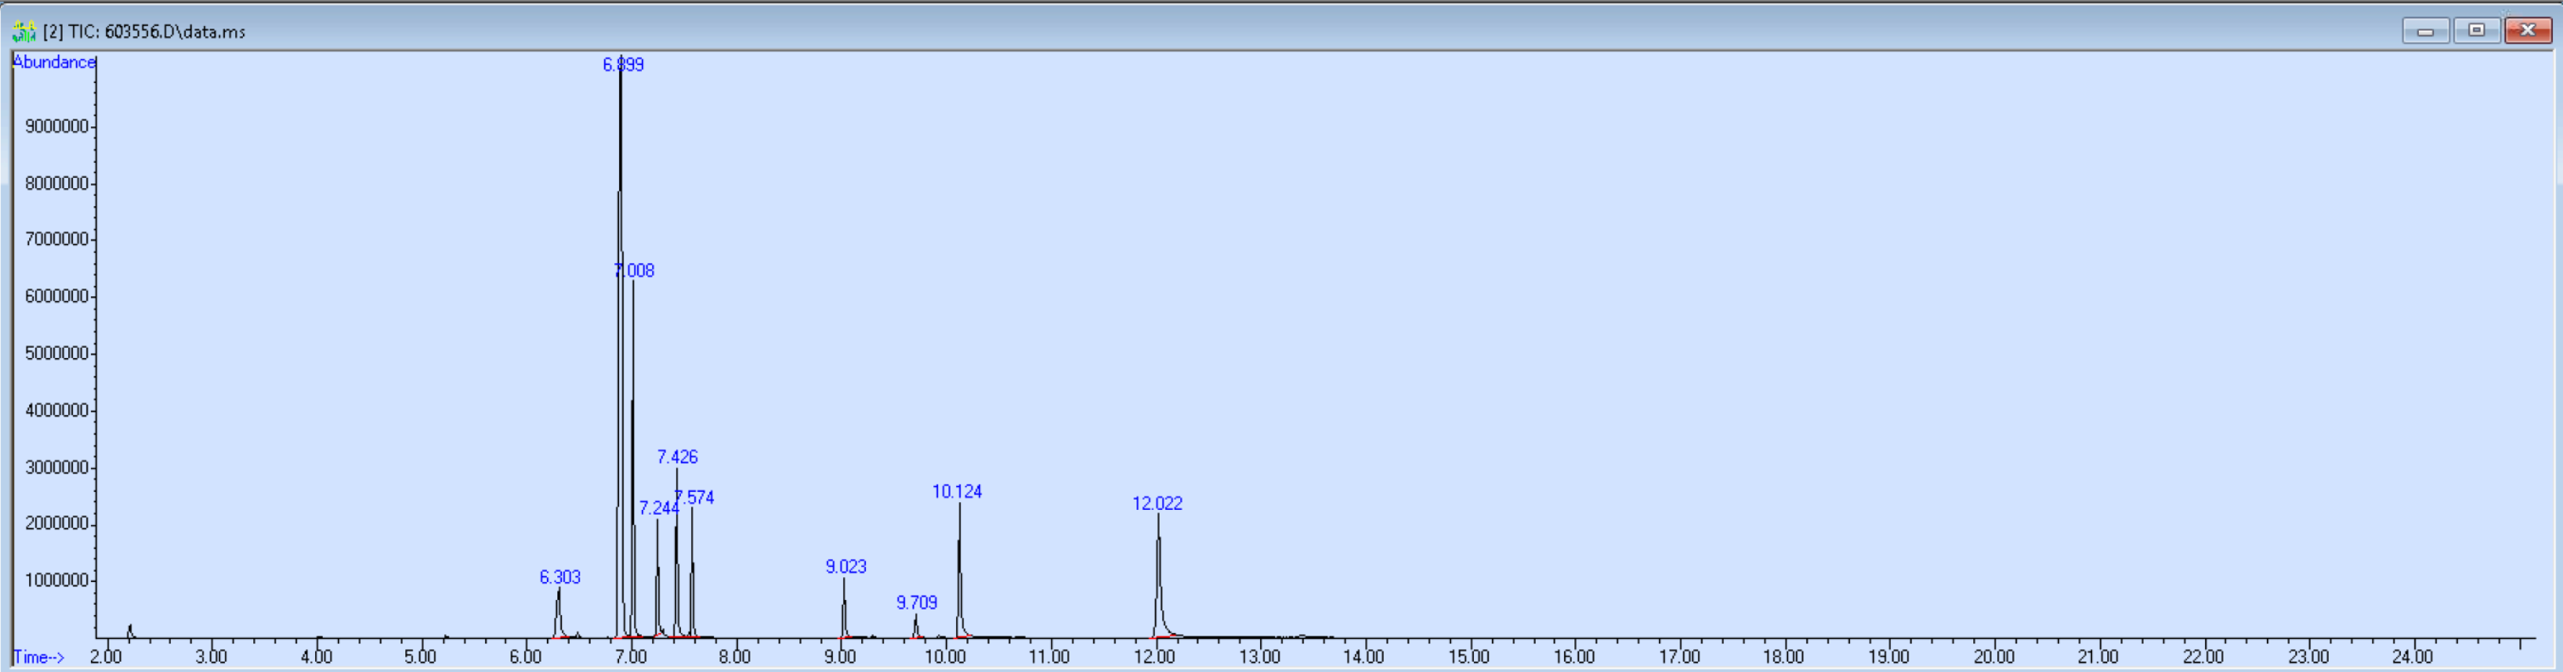Click the peak label 7.244
The height and width of the screenshot is (672, 2563).
(x=658, y=508)
